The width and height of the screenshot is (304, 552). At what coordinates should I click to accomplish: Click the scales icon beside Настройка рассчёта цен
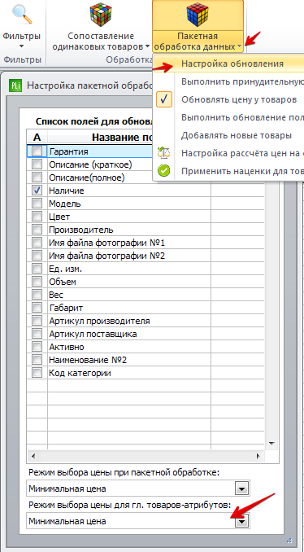[163, 153]
